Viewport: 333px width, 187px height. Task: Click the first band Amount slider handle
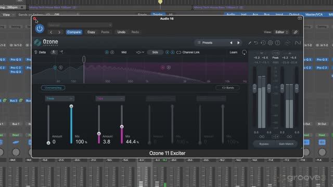pyautogui.click(x=48, y=143)
